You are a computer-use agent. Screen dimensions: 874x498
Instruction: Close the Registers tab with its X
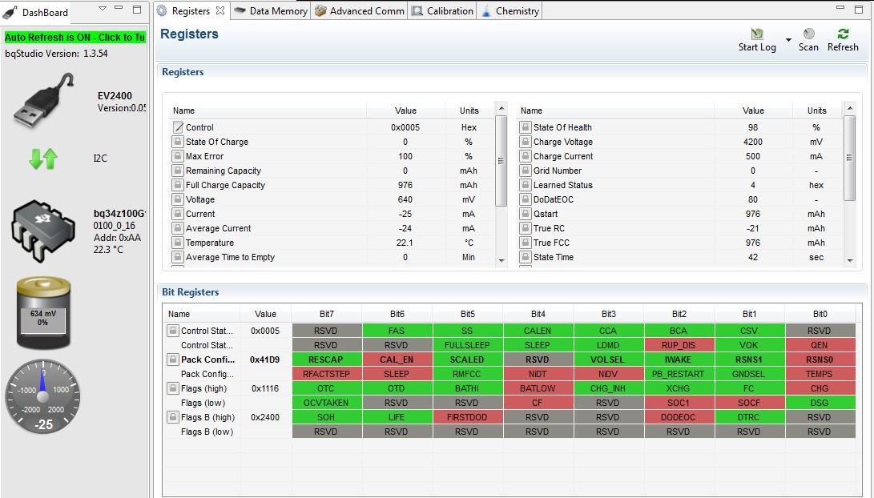[220, 10]
